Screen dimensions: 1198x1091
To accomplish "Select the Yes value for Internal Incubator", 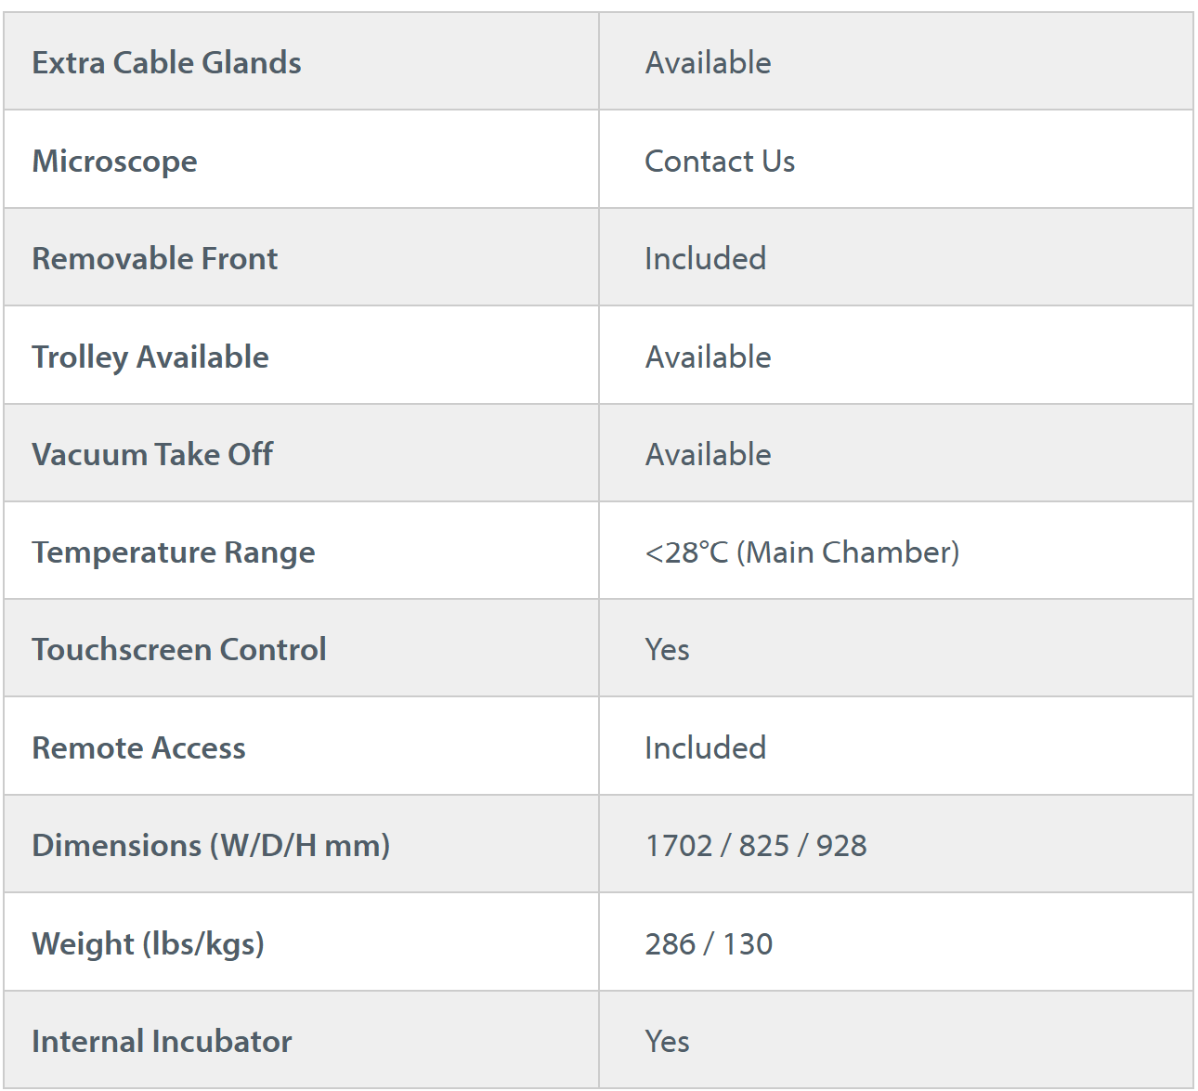I will click(x=667, y=1042).
